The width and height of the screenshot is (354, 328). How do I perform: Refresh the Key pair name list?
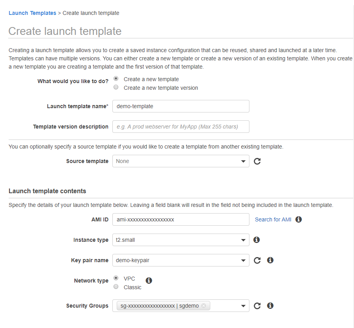[257, 260]
